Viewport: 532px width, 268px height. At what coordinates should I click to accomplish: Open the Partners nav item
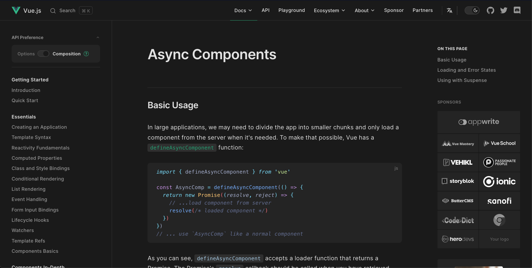(x=422, y=10)
